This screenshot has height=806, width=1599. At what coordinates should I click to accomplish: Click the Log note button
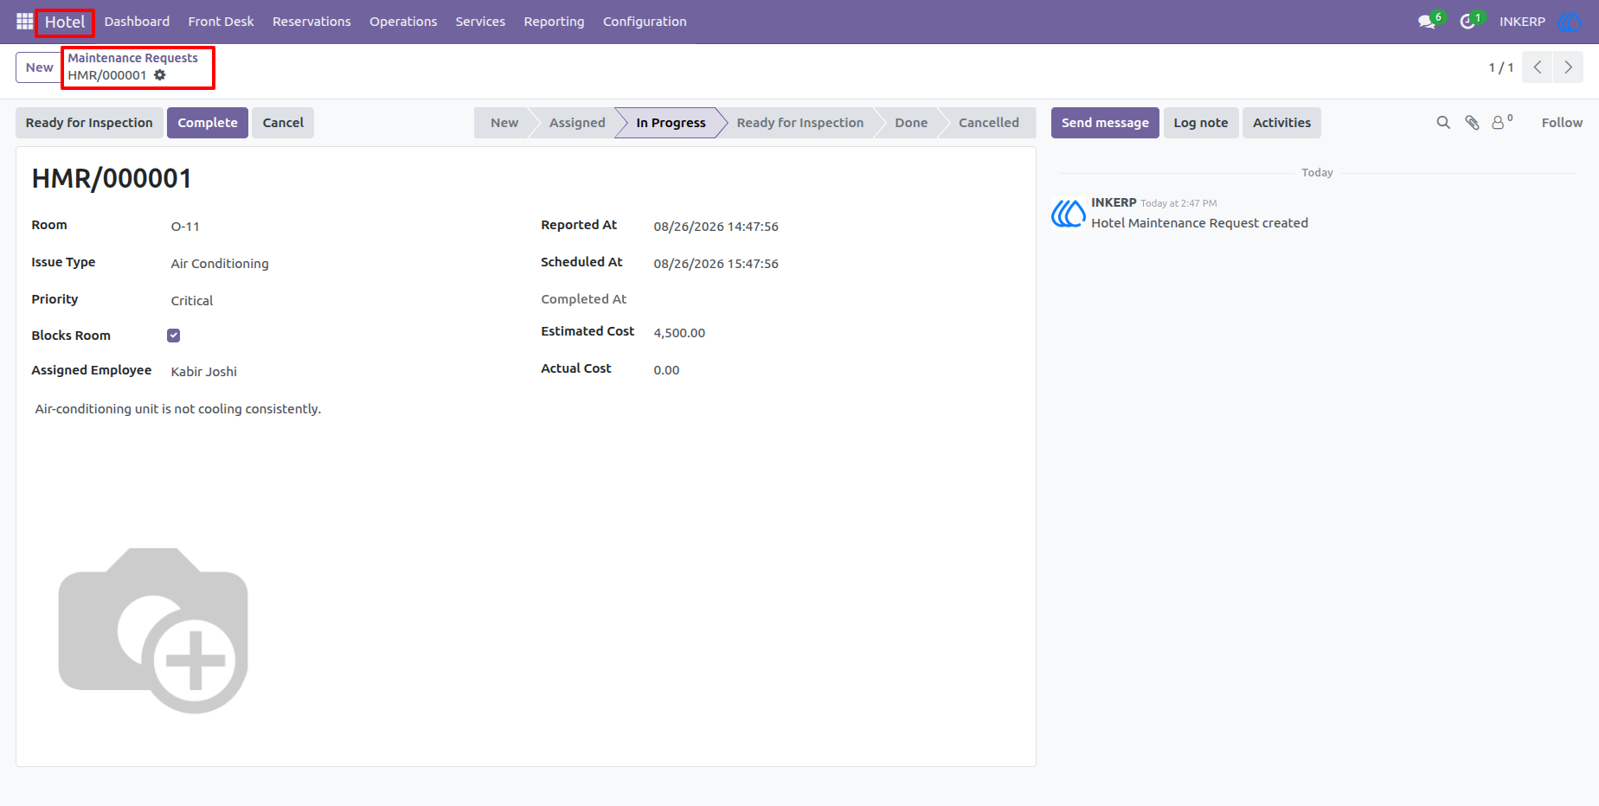point(1201,123)
